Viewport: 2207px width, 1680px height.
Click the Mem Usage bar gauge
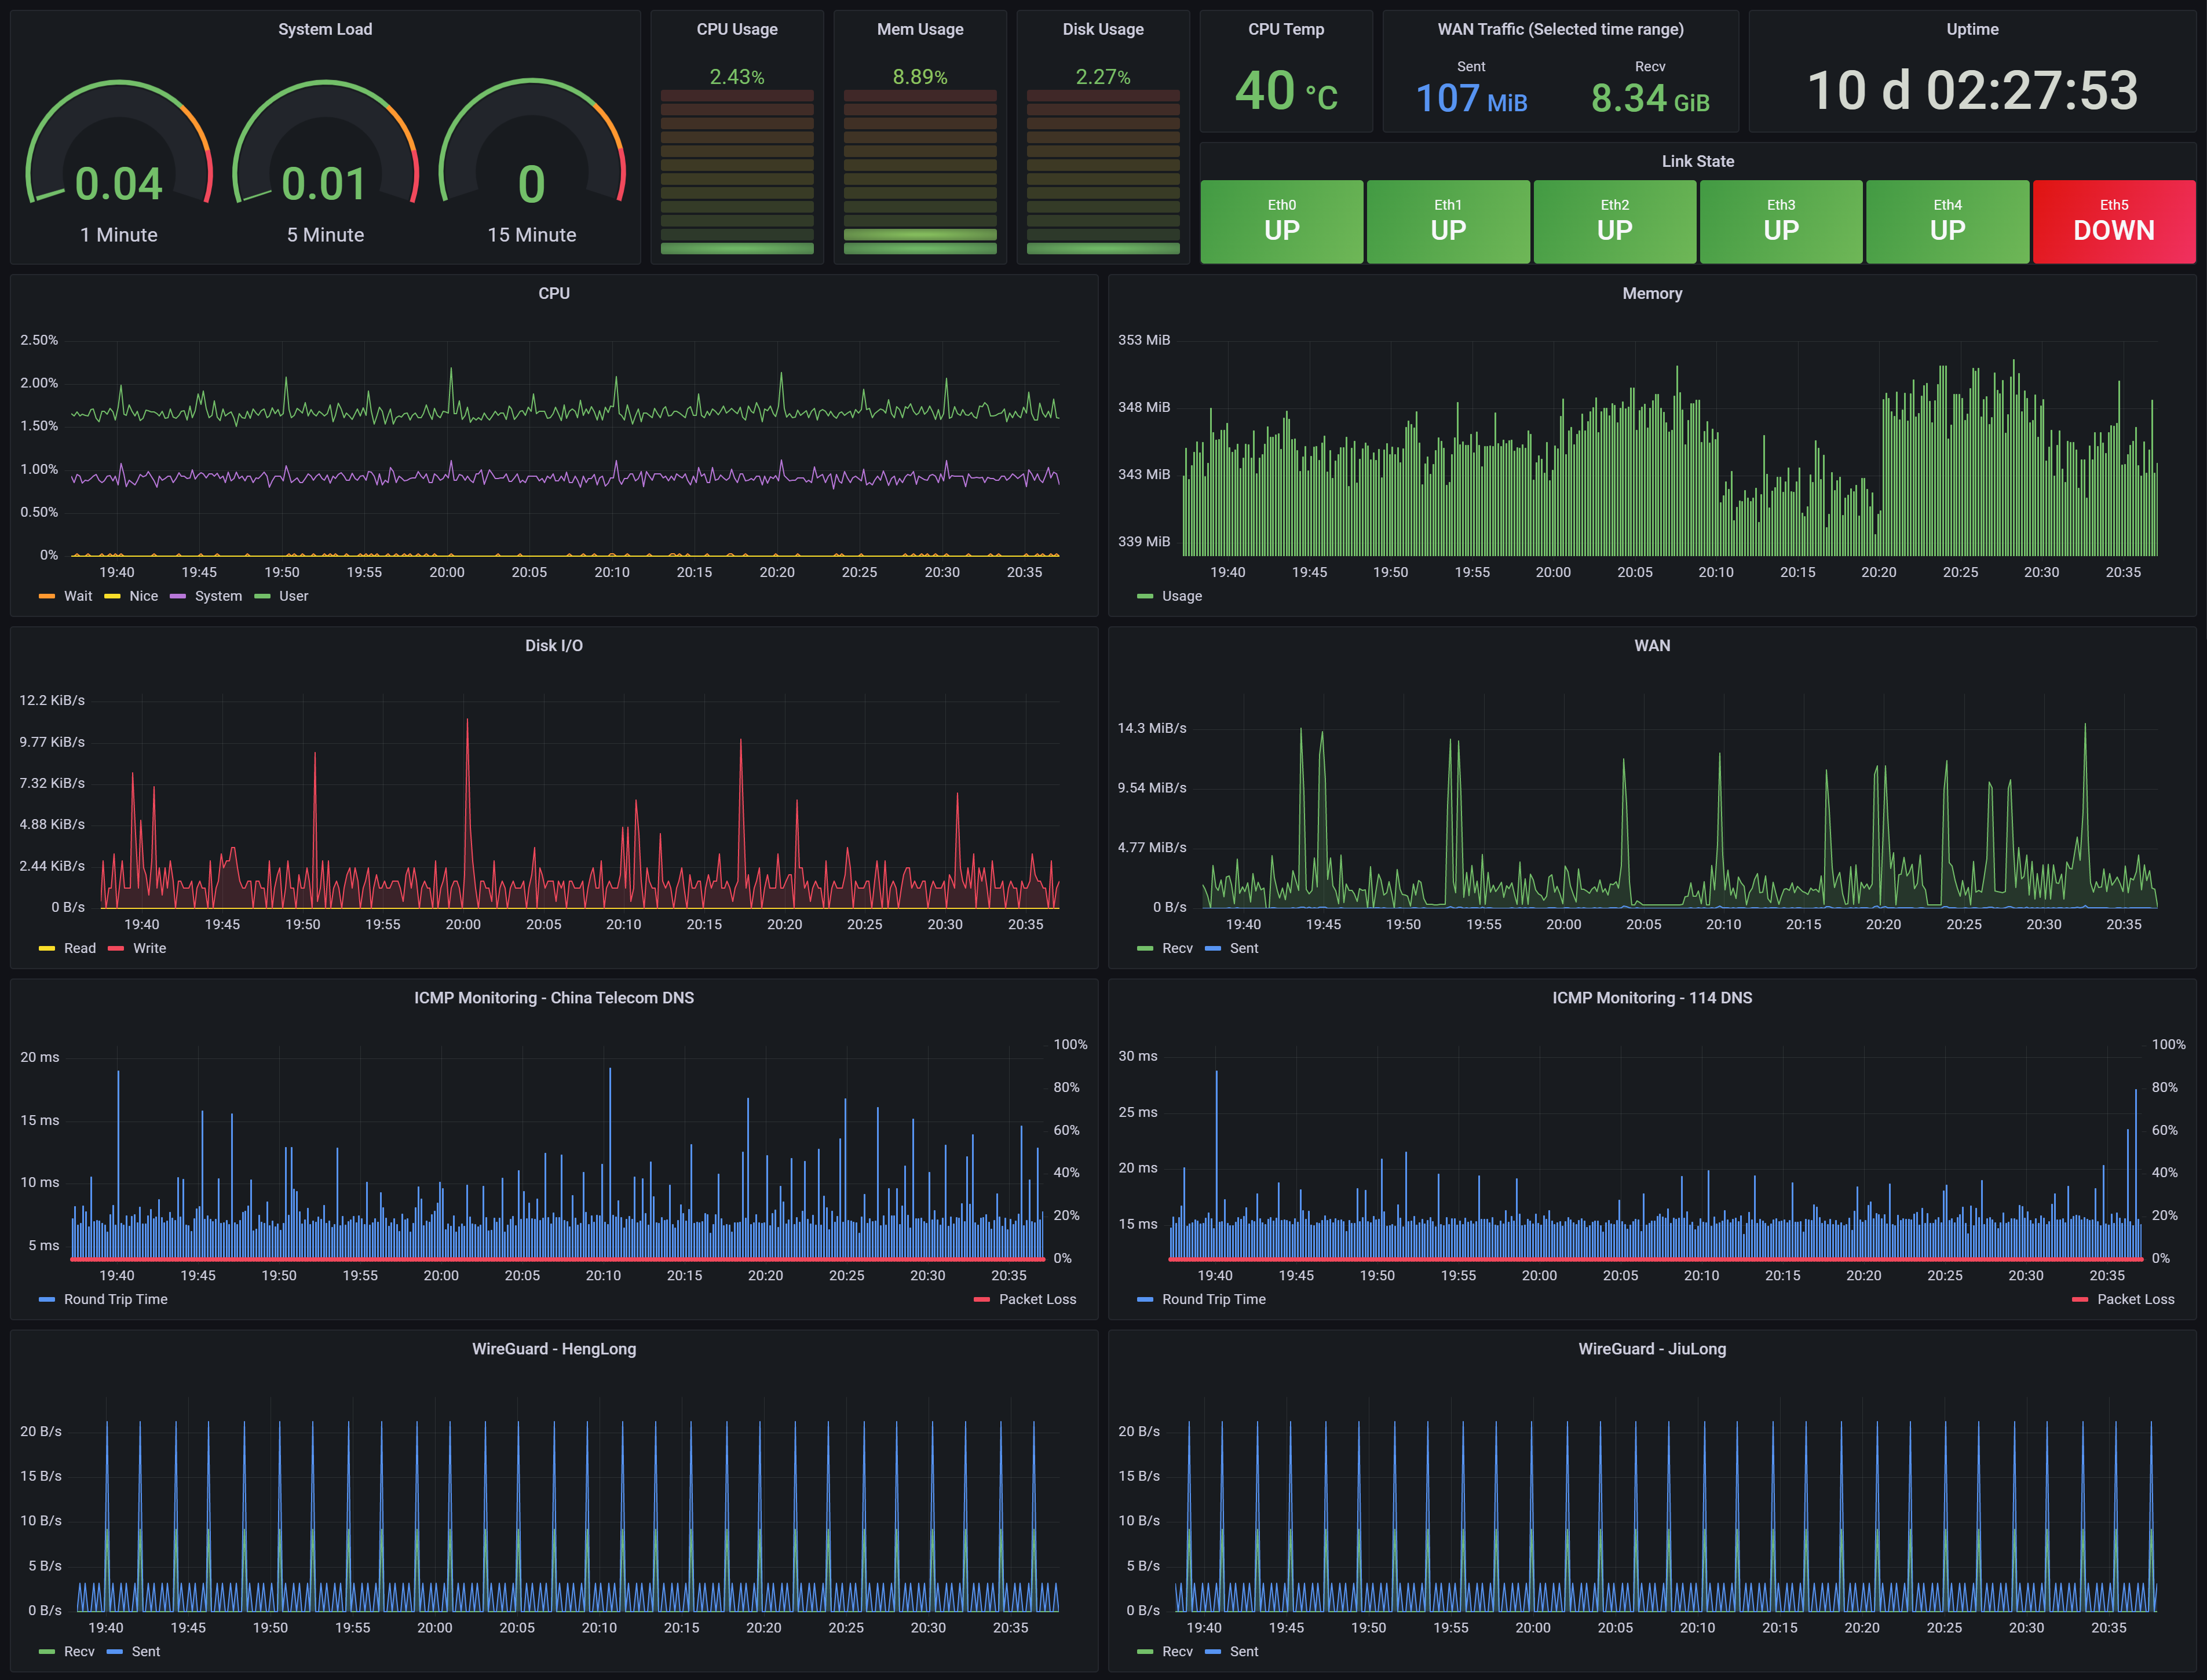click(x=920, y=170)
